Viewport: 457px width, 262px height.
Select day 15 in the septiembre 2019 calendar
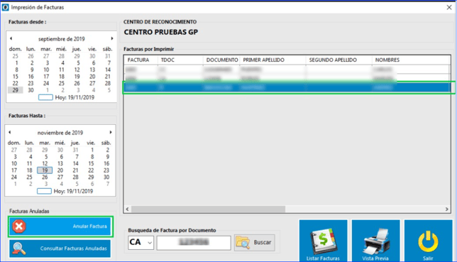point(16,77)
